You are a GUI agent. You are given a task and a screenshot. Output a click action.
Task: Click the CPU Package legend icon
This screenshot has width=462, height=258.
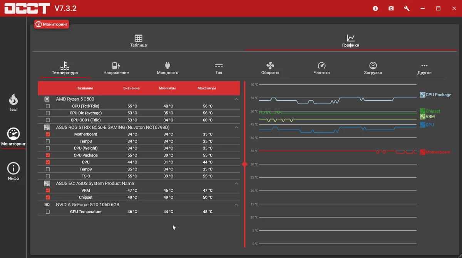click(422, 94)
